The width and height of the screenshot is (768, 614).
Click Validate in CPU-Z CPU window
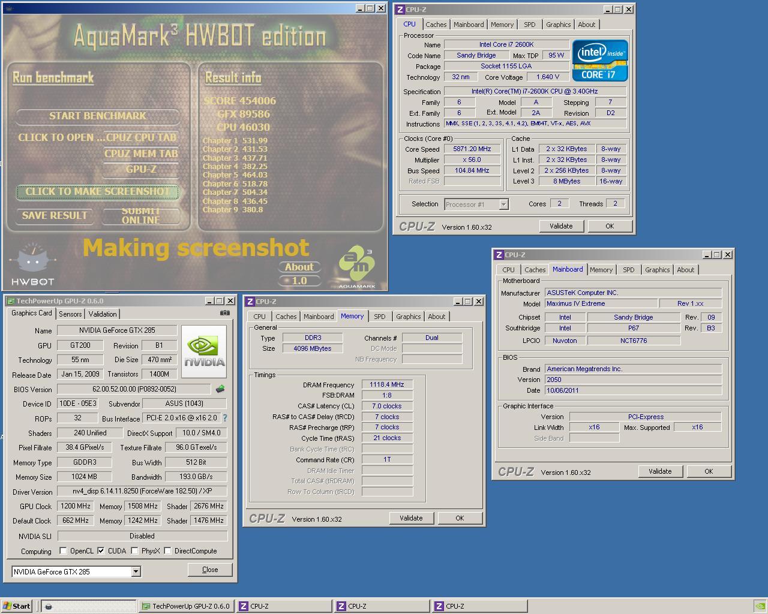(x=561, y=226)
